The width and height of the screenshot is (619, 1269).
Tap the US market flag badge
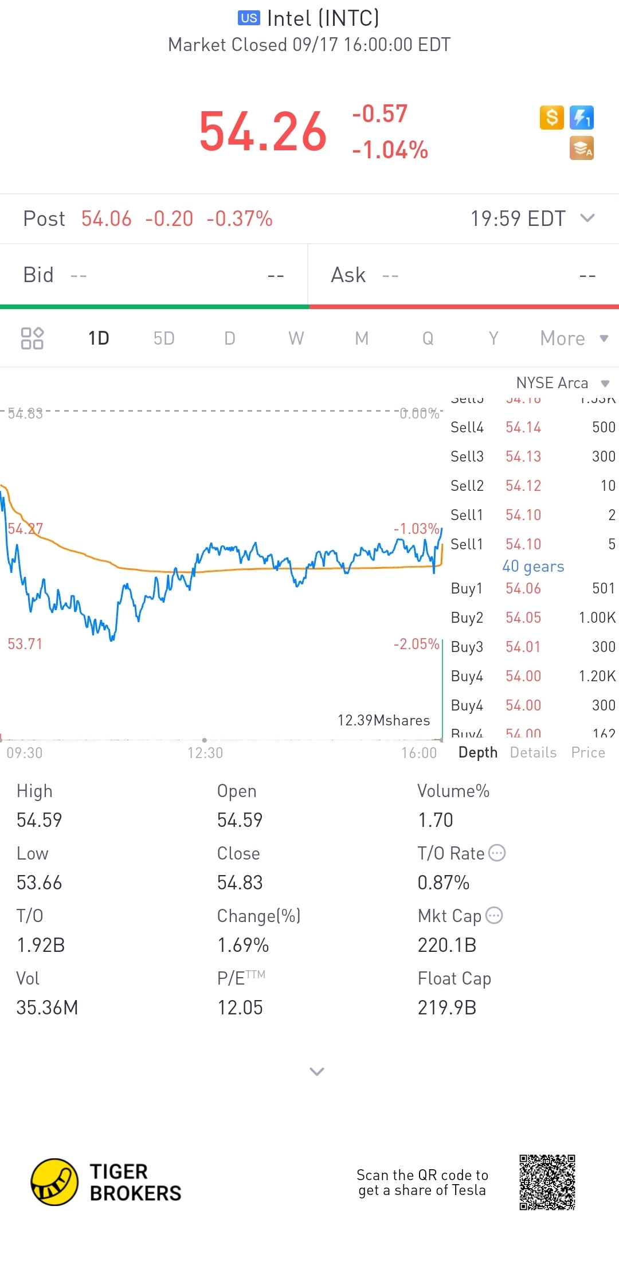coord(249,18)
